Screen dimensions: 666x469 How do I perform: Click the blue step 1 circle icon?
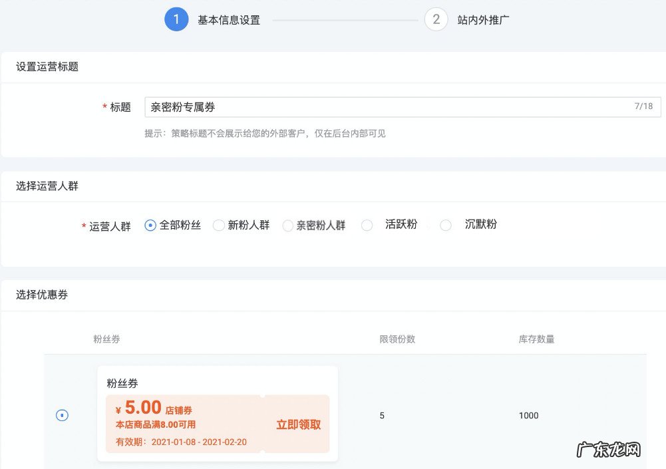tap(175, 19)
